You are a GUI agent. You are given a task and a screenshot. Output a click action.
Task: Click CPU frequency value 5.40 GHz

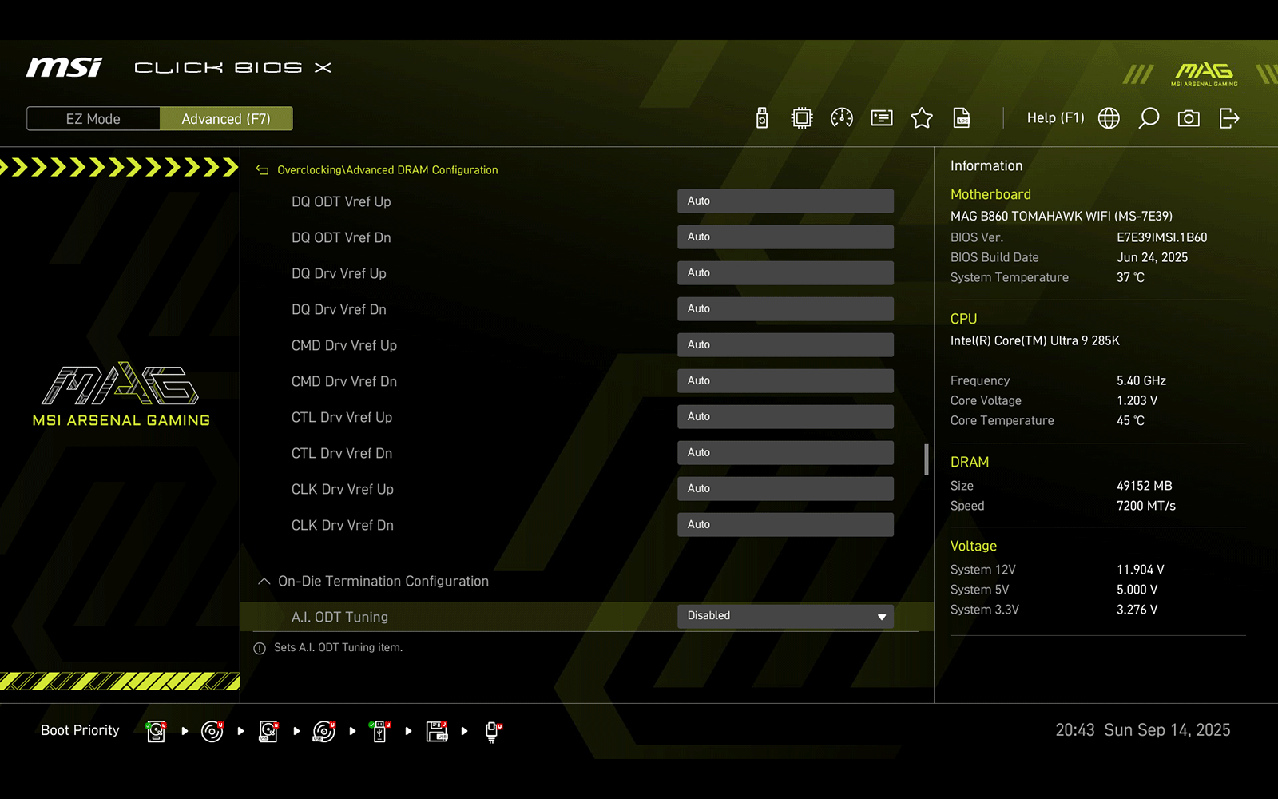[x=1141, y=380]
